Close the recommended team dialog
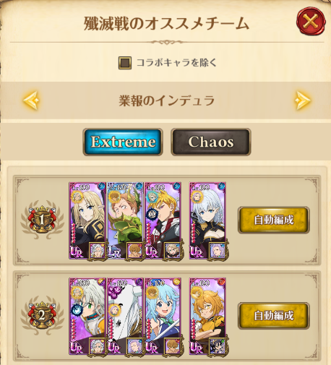331x365 pixels. [x=311, y=21]
